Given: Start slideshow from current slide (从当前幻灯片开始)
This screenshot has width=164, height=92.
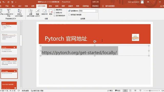Looking at the screenshot, I should click(9, 13).
